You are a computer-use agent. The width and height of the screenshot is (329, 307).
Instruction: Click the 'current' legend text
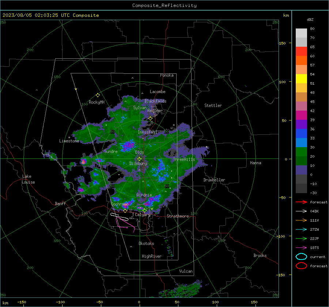pyautogui.click(x=318, y=257)
